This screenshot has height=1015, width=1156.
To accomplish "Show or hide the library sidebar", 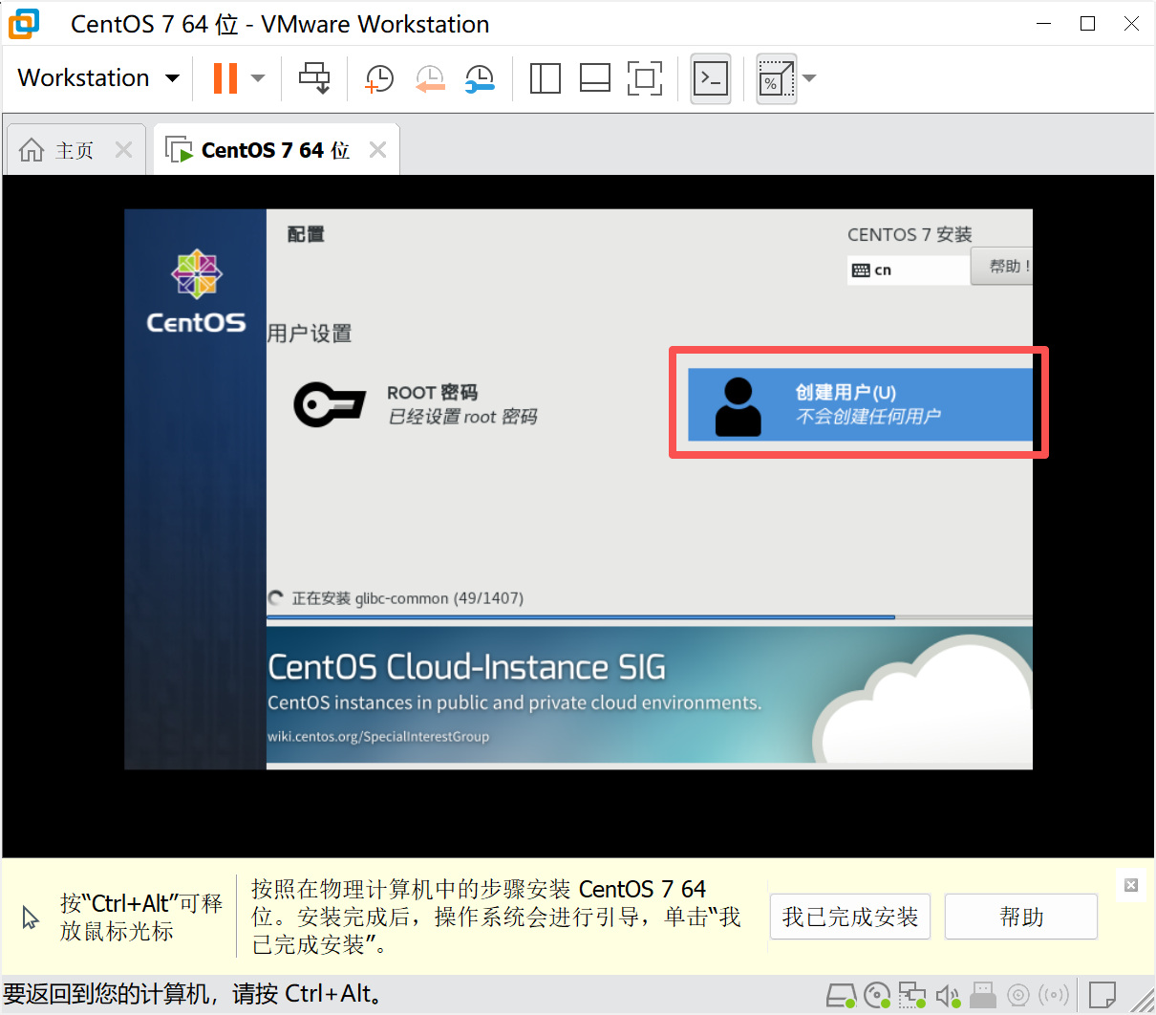I will click(545, 78).
